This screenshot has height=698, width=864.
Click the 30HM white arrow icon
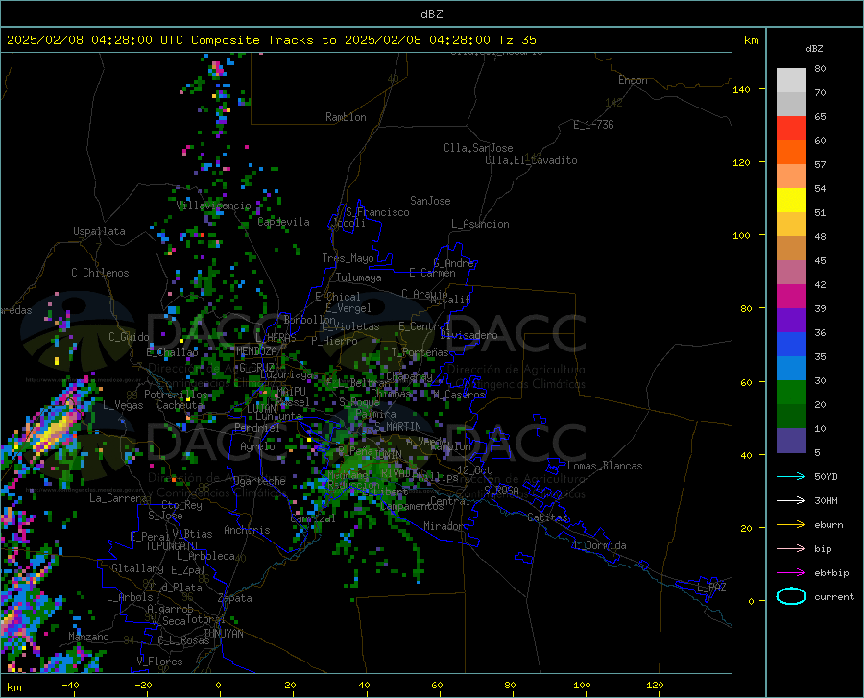(791, 500)
